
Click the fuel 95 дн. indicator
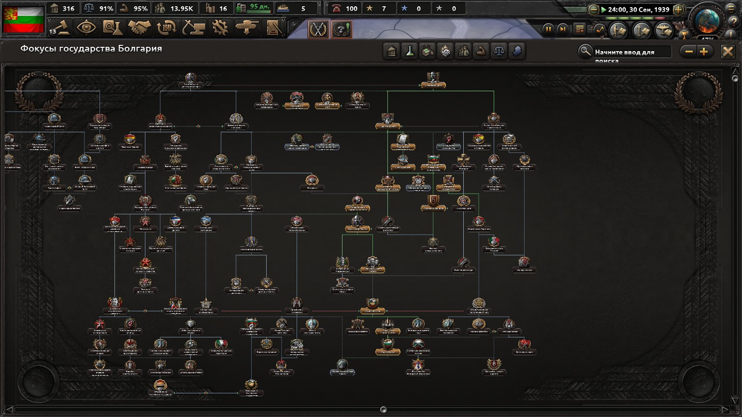[254, 8]
